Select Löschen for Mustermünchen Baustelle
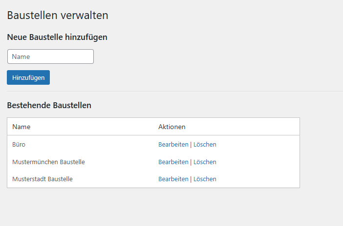The image size is (343, 226). [x=205, y=162]
